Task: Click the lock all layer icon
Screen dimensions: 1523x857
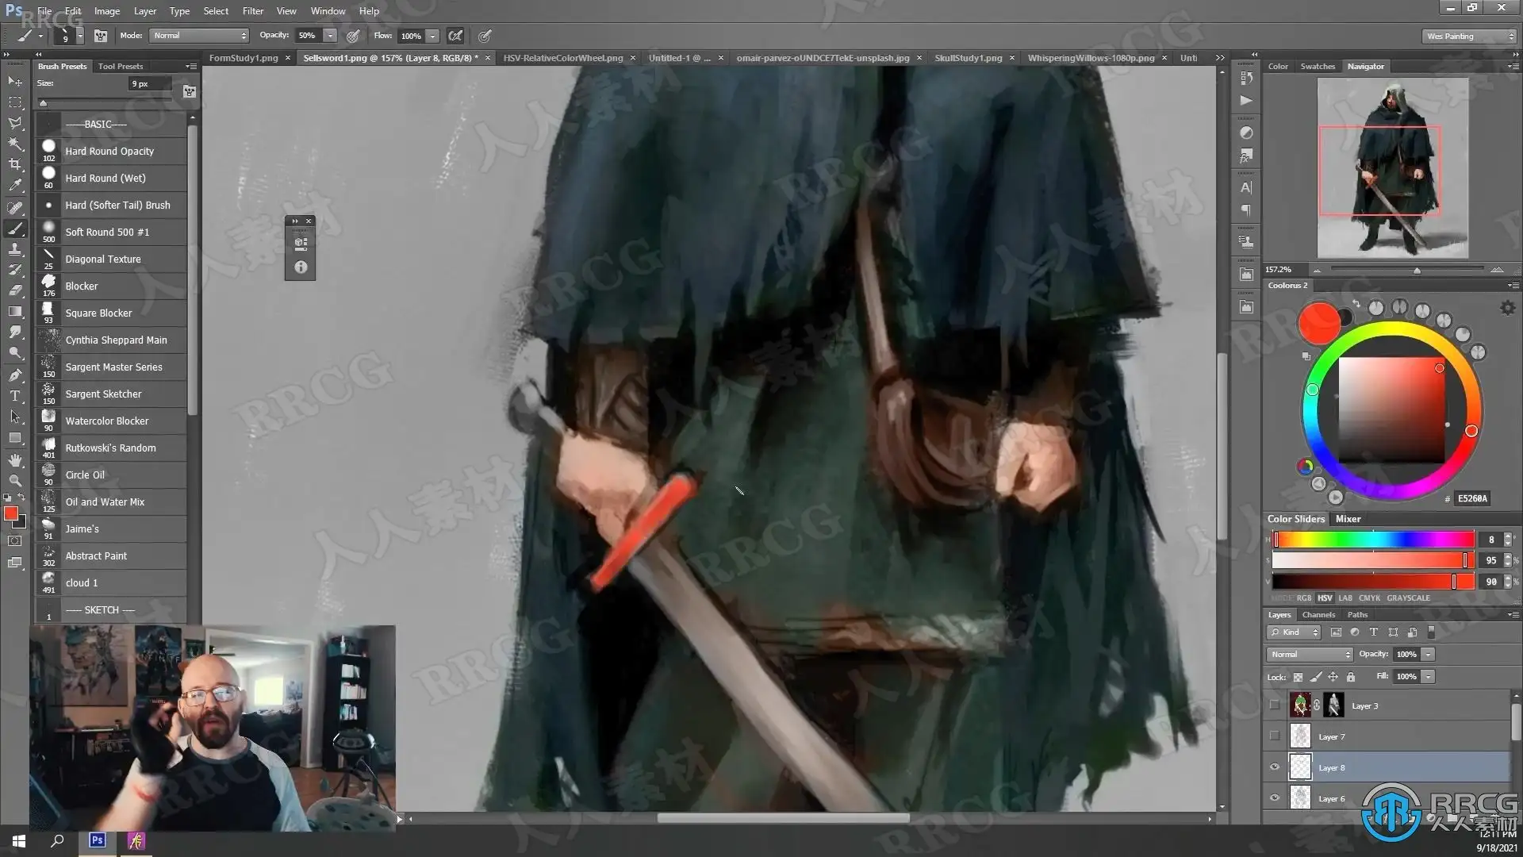Action: pos(1351,677)
